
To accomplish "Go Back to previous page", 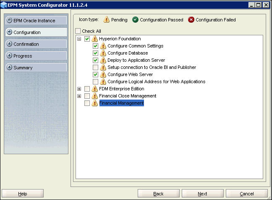I will tap(159, 193).
